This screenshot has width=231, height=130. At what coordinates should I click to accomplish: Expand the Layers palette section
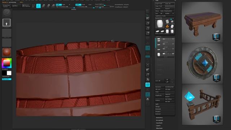pos(158,126)
